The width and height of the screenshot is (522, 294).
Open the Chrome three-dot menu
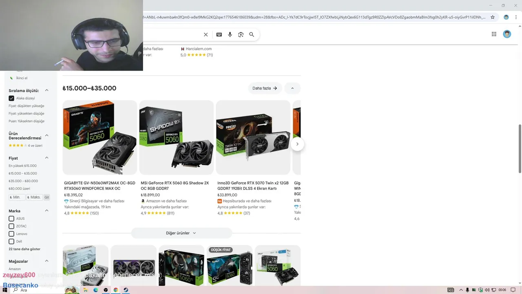pyautogui.click(x=516, y=17)
